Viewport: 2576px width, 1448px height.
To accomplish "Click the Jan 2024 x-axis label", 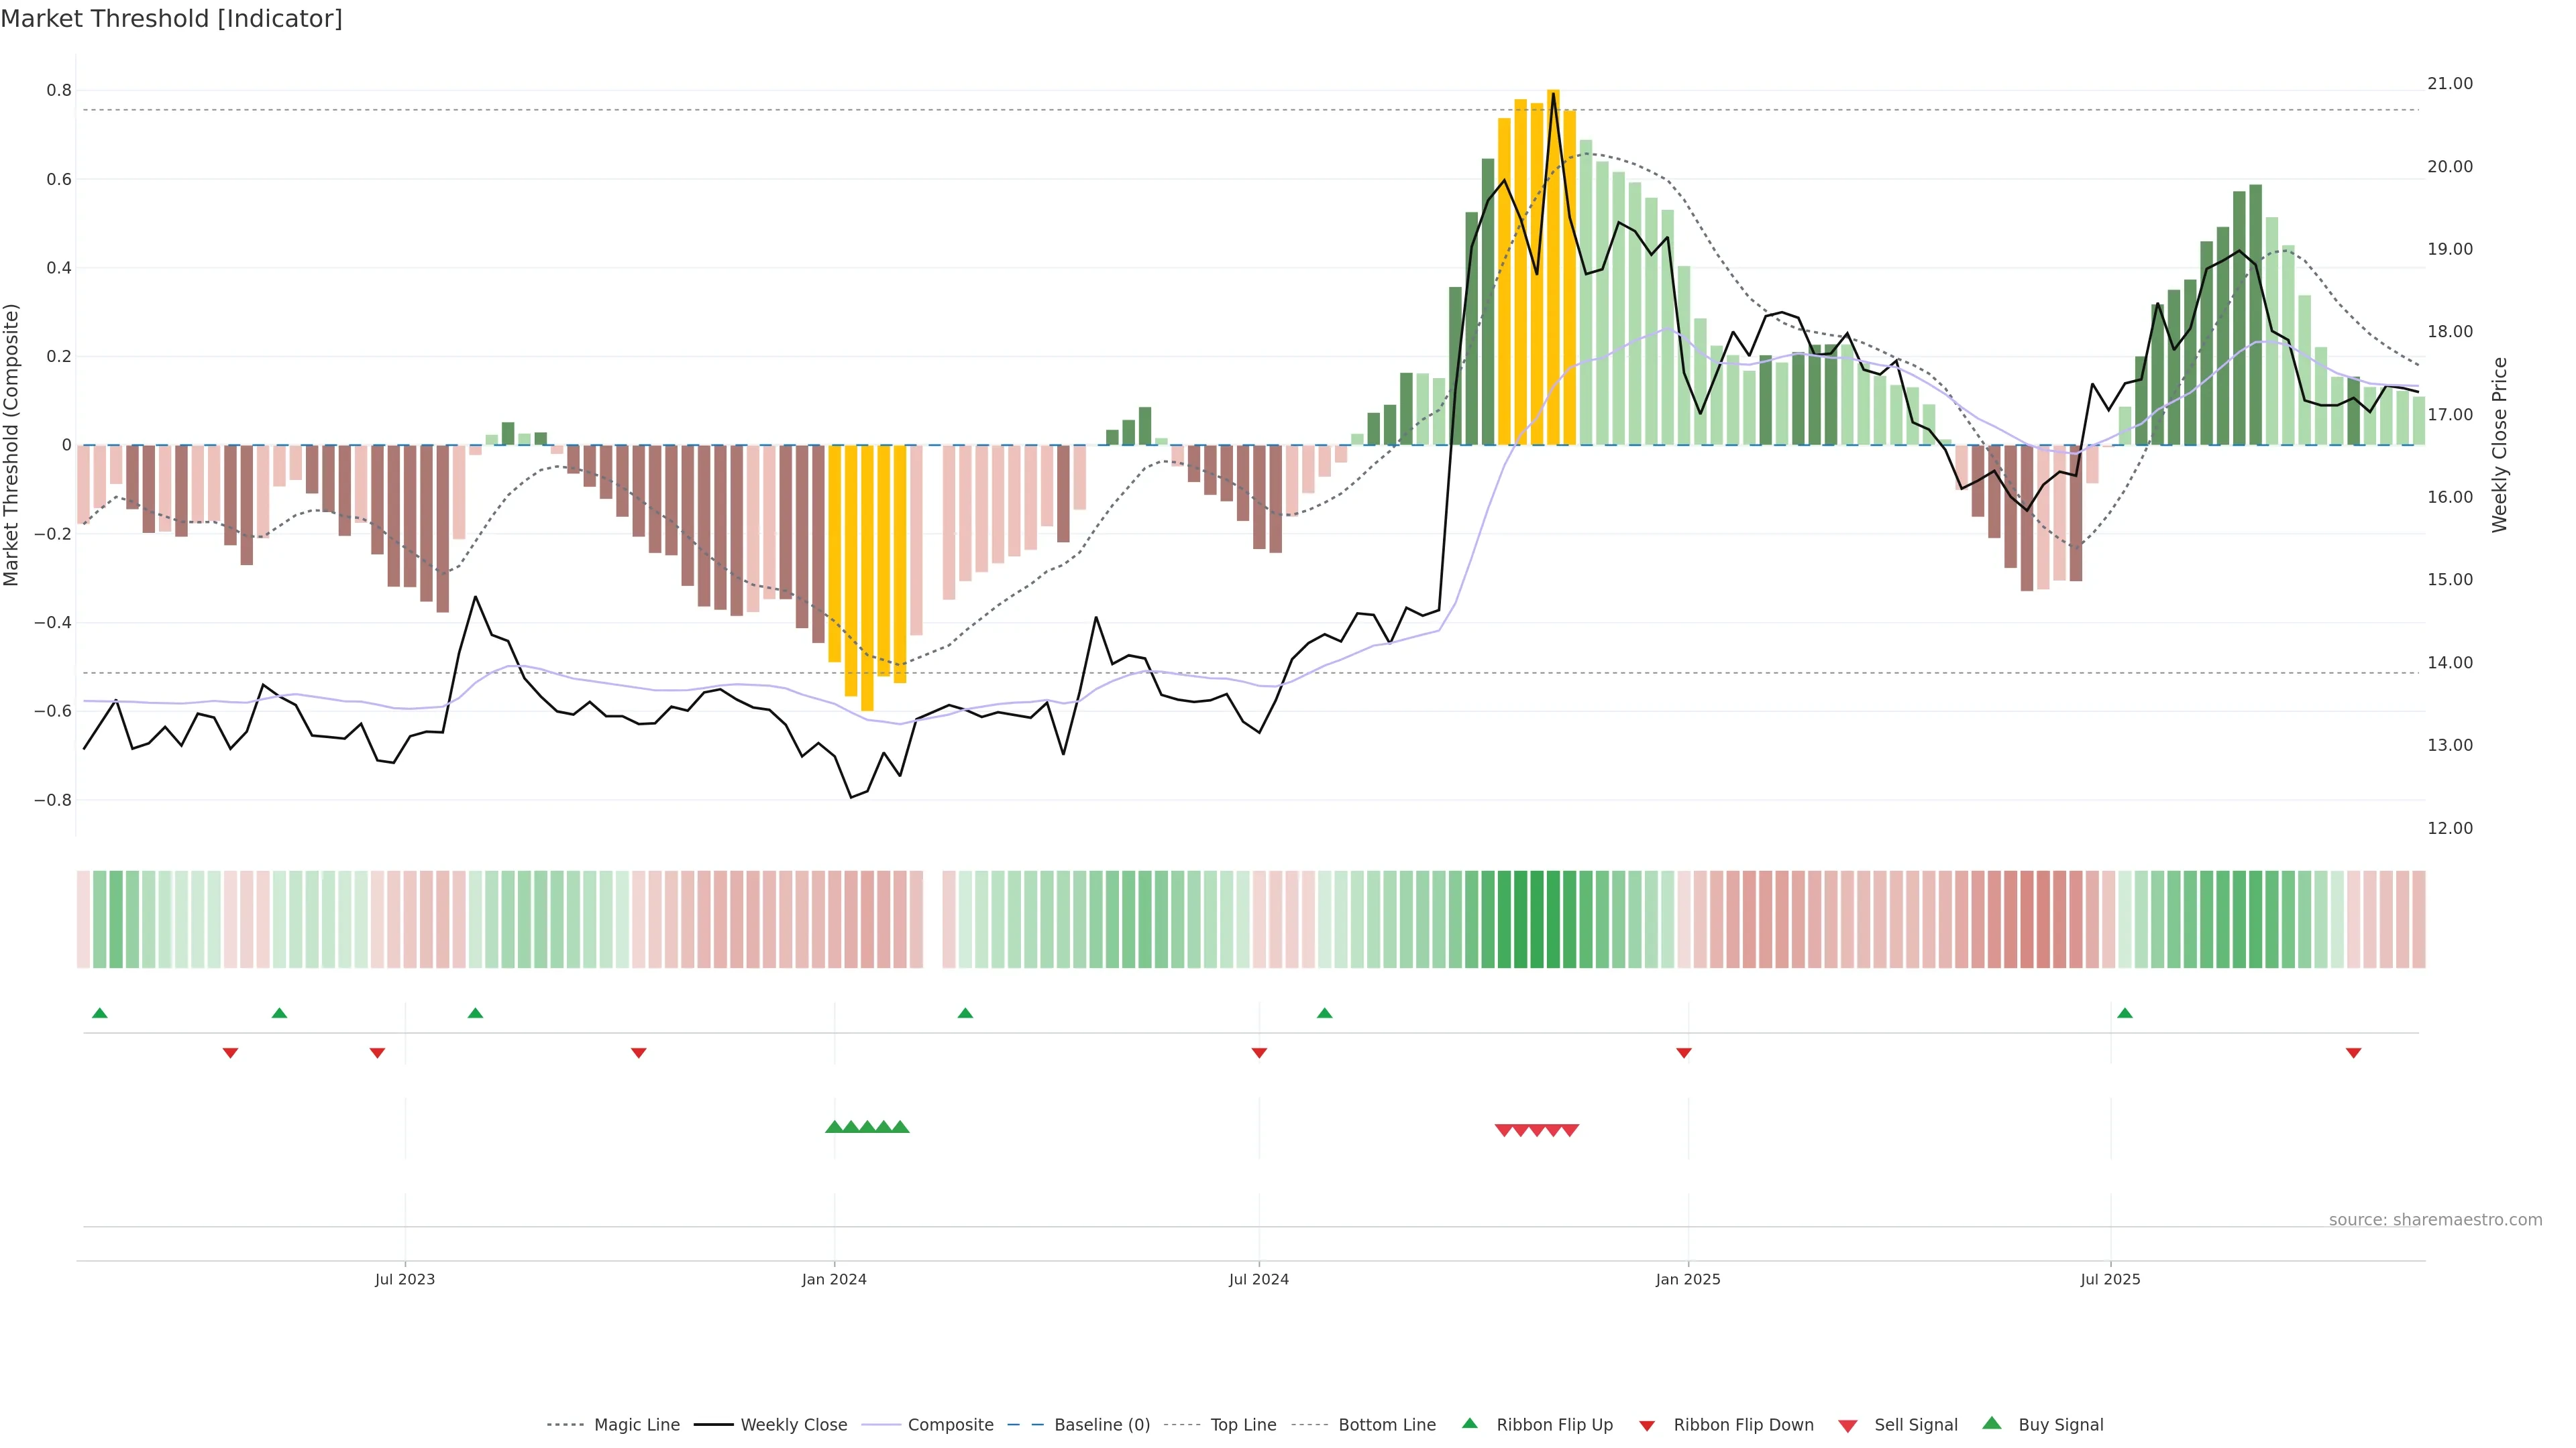I will coord(834,1279).
